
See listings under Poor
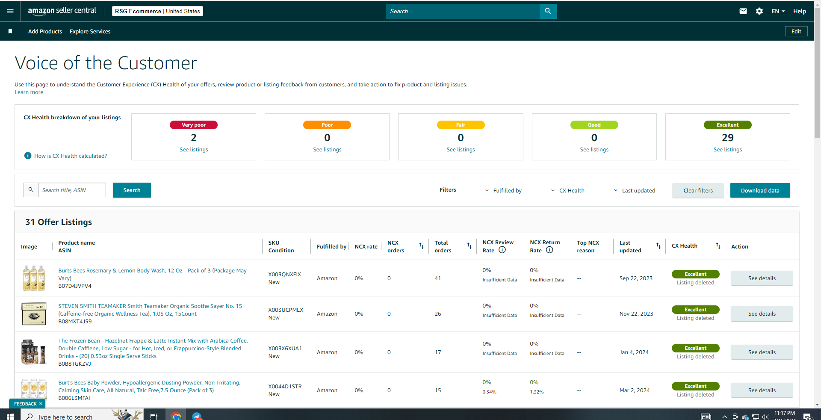[327, 149]
